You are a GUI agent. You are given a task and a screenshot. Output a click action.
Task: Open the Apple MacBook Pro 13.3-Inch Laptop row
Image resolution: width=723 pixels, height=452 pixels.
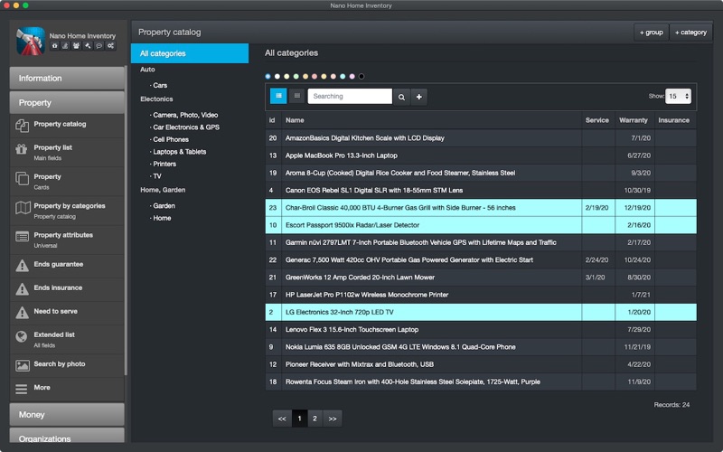[481, 155]
